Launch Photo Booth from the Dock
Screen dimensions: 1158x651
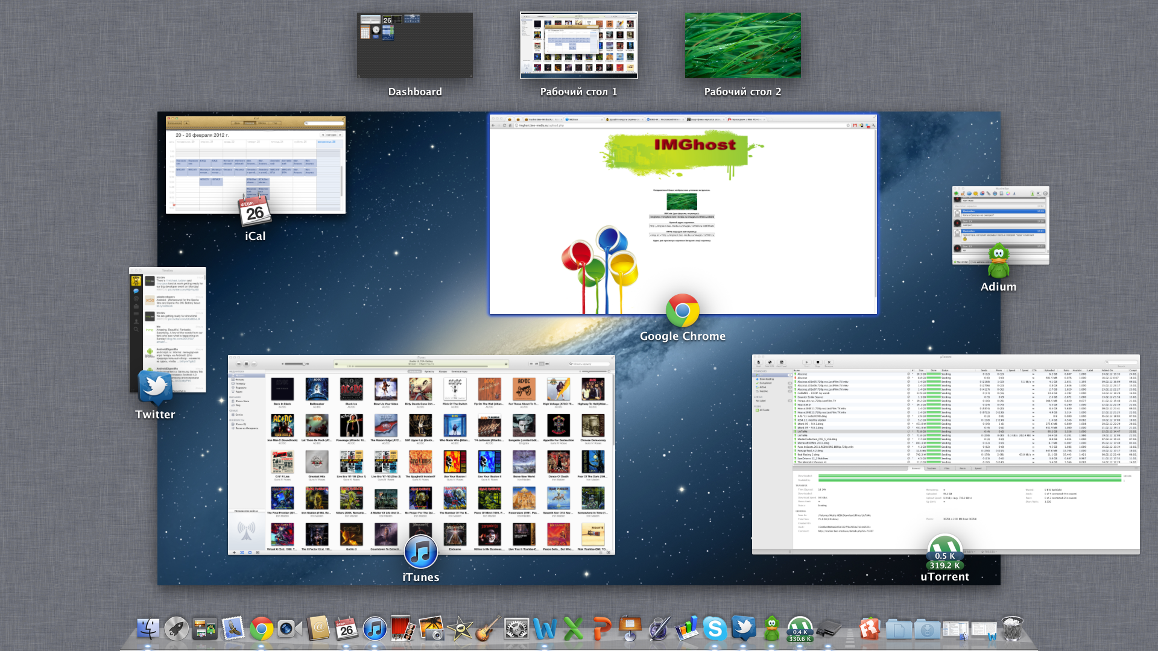tap(403, 629)
